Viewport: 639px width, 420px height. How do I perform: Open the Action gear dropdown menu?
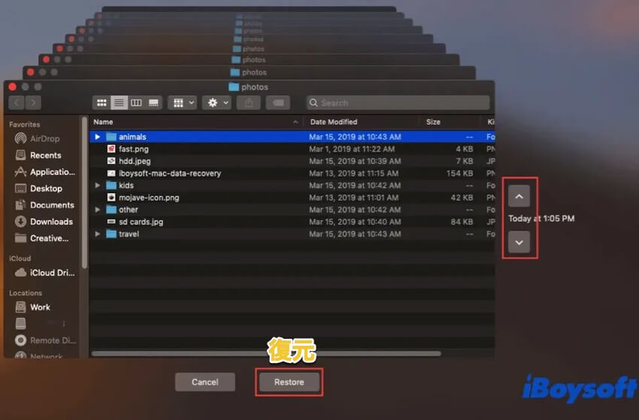217,102
